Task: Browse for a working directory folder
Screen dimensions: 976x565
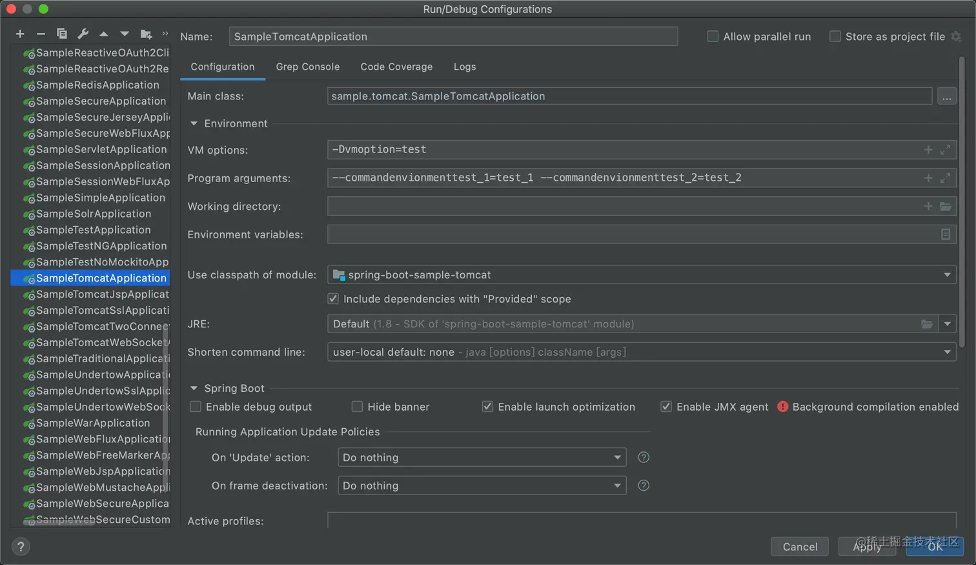Action: (x=945, y=207)
